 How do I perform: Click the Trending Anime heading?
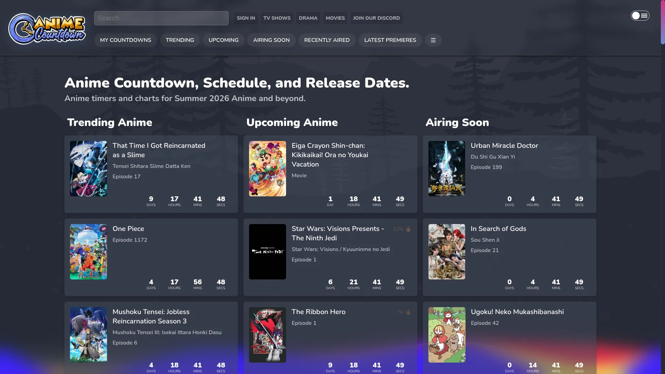point(109,122)
